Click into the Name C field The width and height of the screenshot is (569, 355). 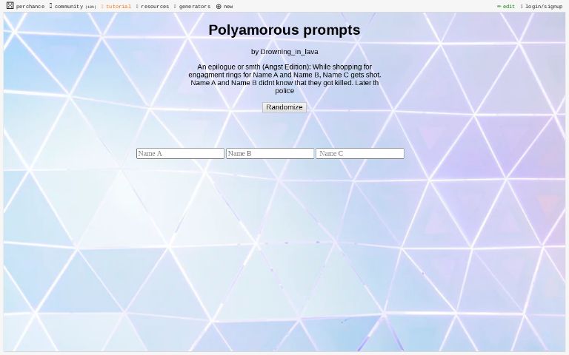(x=360, y=153)
